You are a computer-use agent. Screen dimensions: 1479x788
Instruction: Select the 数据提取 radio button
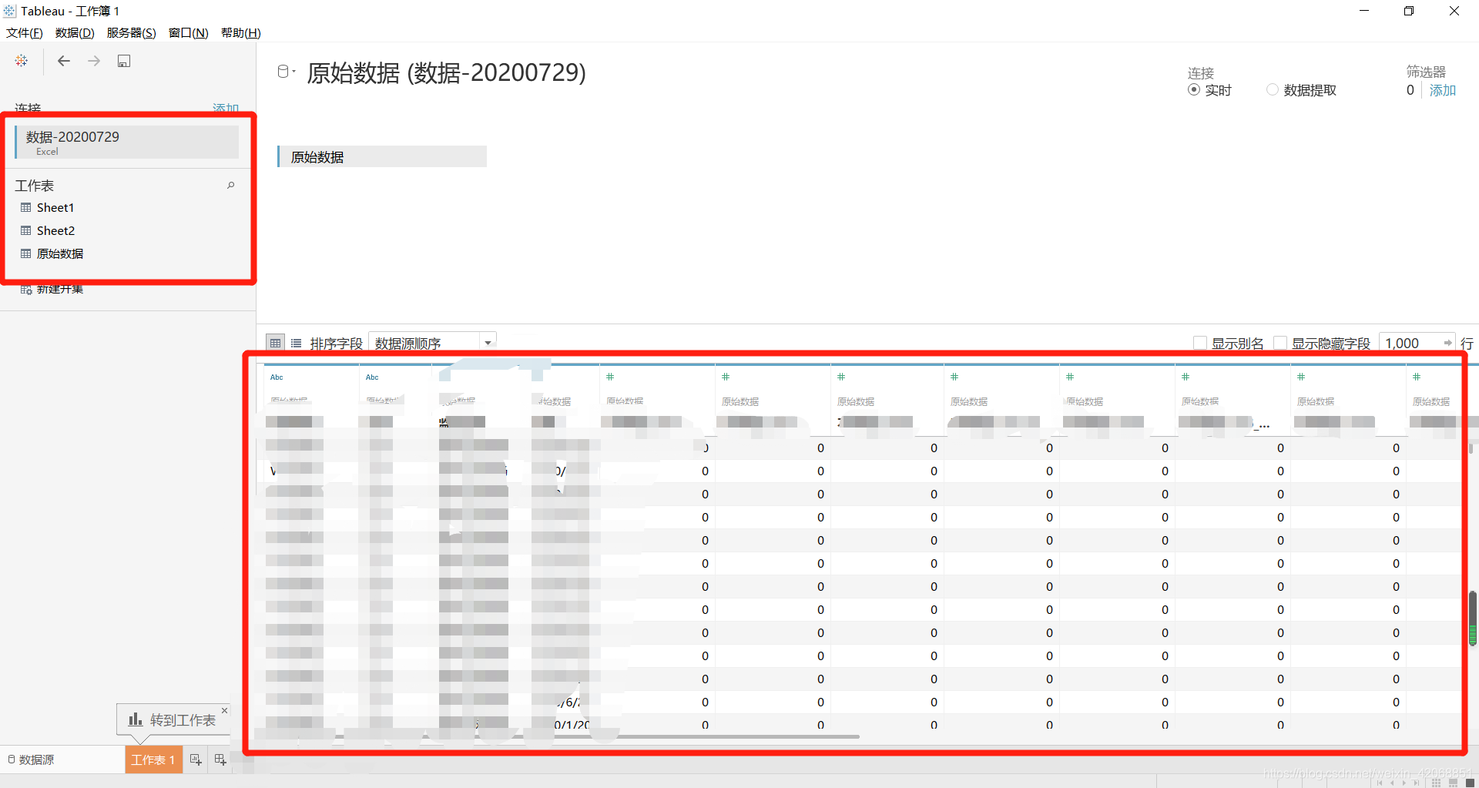pos(1273,90)
